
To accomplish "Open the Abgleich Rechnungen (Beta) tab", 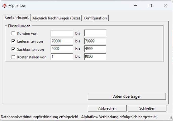I will 56,18.
